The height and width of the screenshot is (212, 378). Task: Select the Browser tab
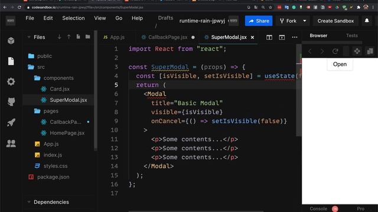318,35
